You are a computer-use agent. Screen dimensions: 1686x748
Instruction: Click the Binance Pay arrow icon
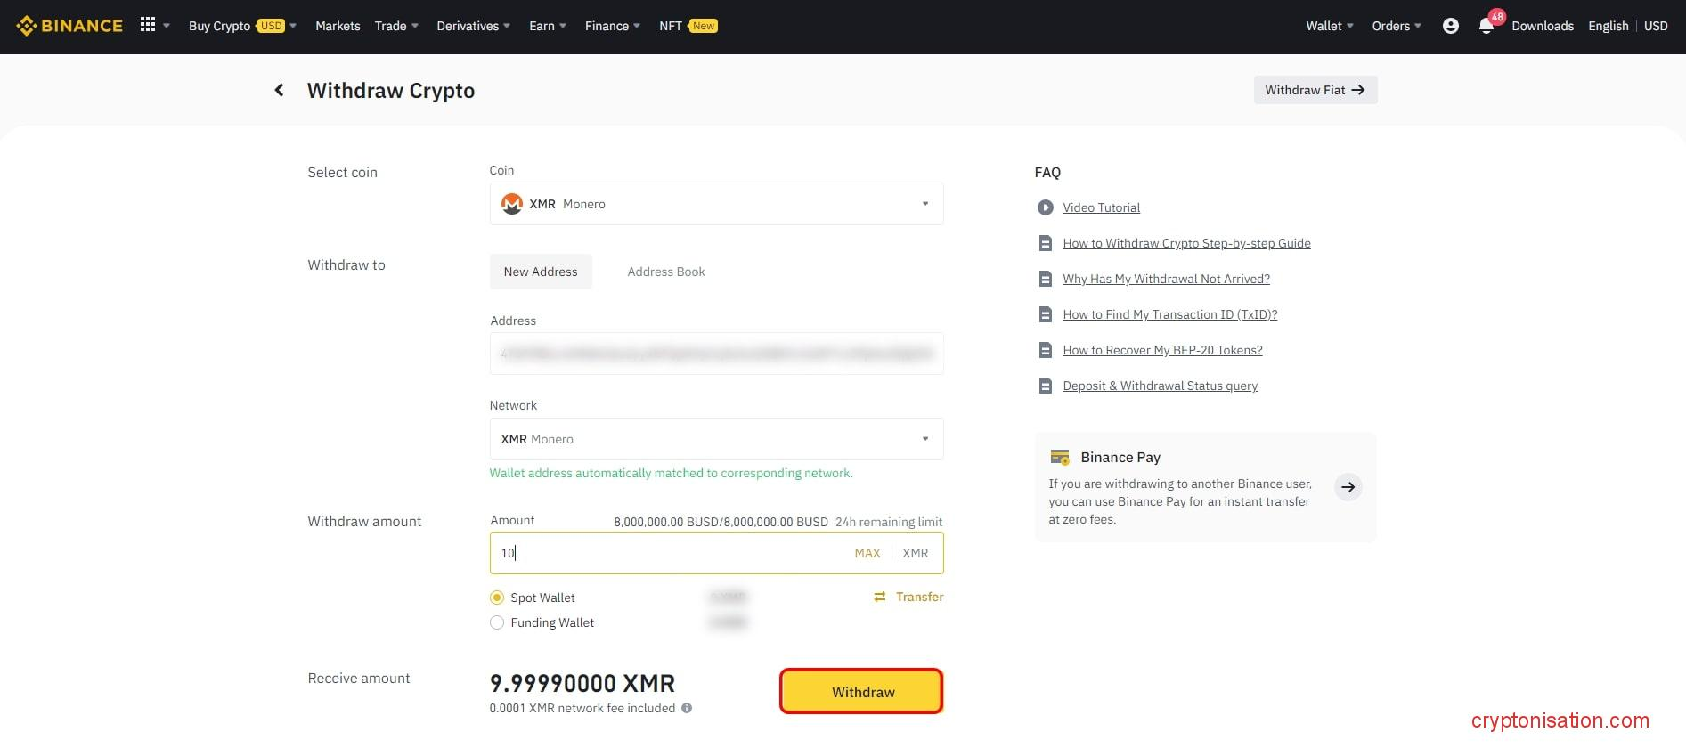tap(1348, 487)
